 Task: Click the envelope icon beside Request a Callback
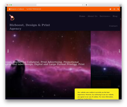pos(10,9)
